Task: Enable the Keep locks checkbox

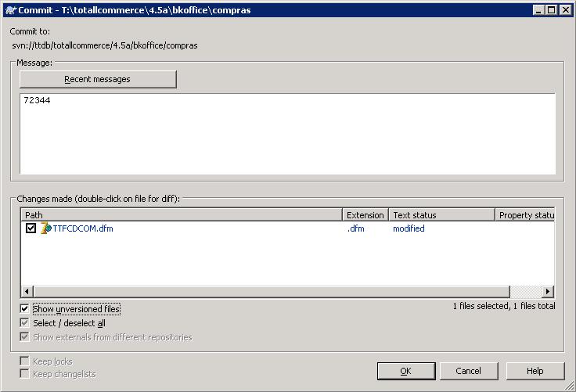Action: tap(24, 361)
